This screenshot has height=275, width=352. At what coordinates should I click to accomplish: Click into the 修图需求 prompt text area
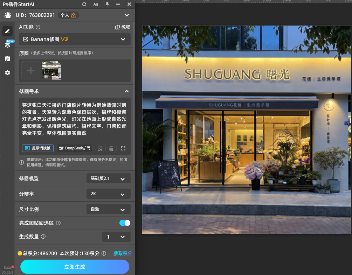pyautogui.click(x=75, y=119)
